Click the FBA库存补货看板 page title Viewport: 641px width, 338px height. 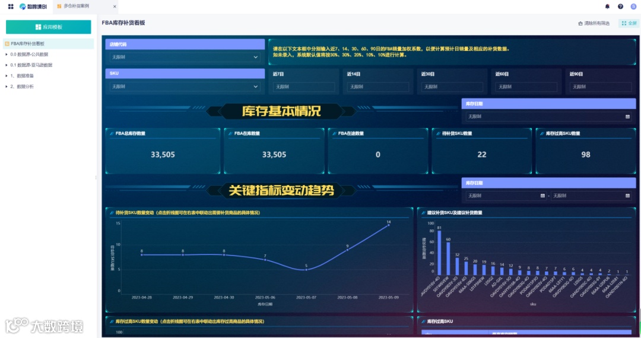pos(123,23)
